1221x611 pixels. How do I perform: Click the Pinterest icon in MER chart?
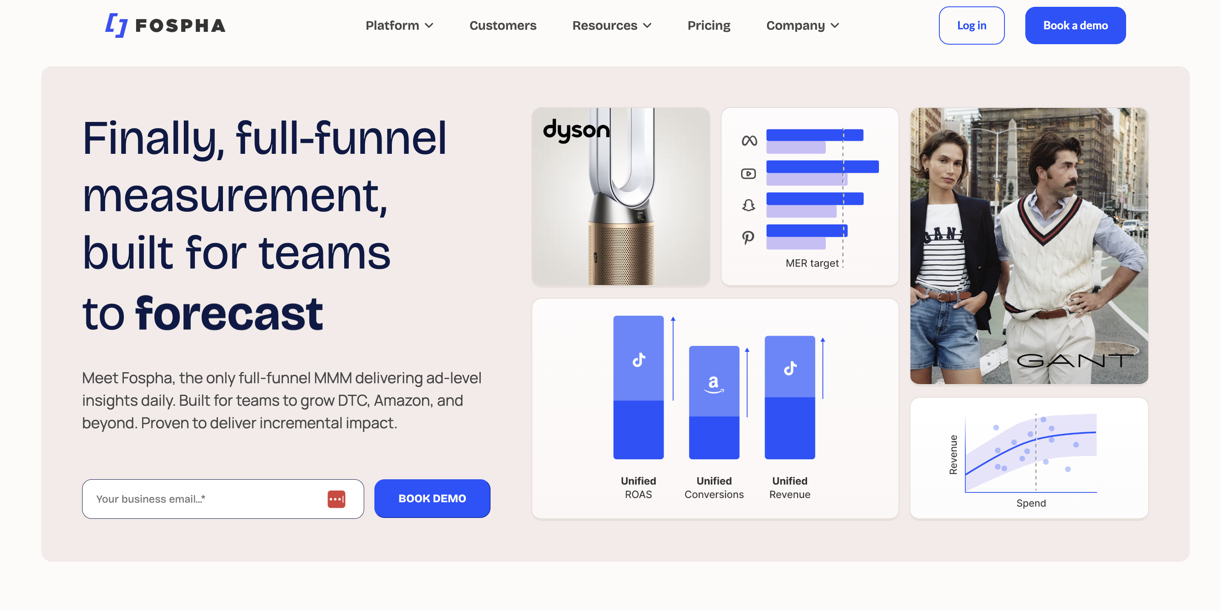tap(748, 237)
